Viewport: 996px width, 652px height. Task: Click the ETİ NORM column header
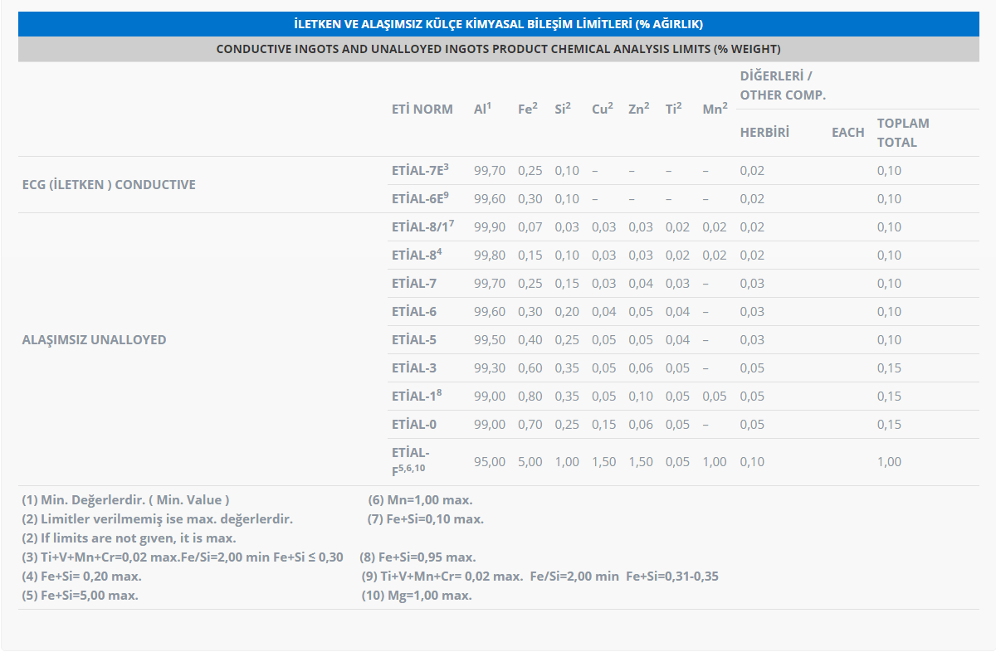(422, 109)
